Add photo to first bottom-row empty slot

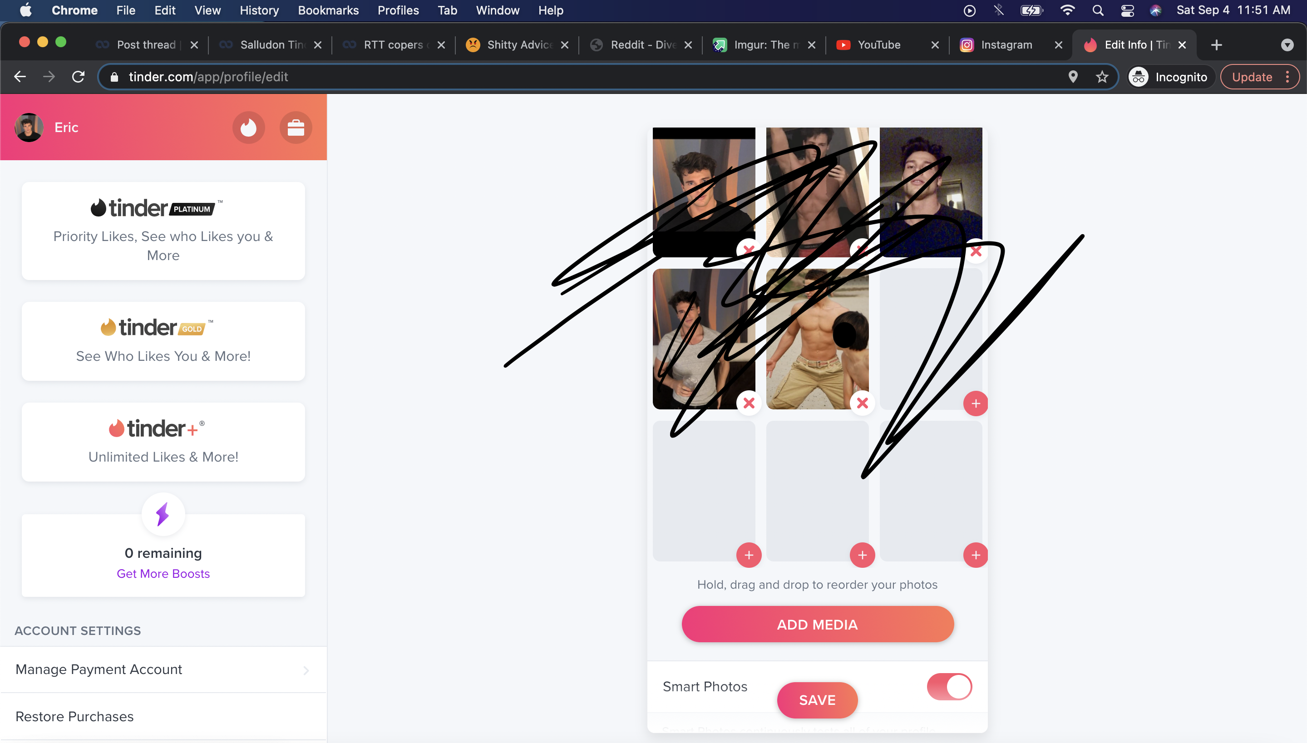[749, 555]
